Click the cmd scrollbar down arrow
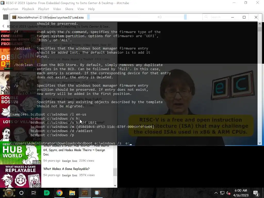The width and height of the screenshot is (264, 198). point(260,143)
